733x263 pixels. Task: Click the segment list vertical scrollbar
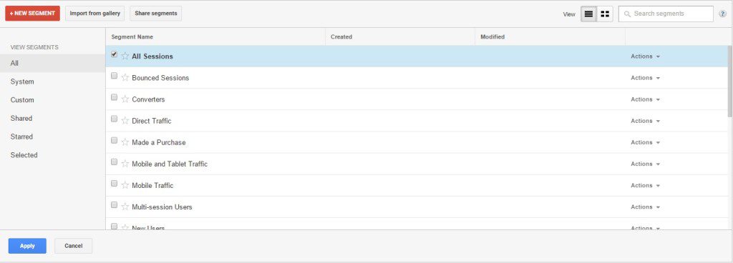click(x=729, y=81)
